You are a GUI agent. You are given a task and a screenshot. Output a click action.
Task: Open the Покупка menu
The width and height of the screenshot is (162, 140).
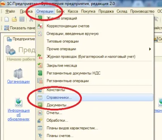pyautogui.click(x=88, y=11)
